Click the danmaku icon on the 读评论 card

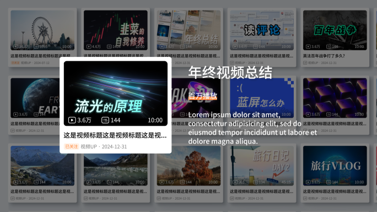tap(255, 46)
